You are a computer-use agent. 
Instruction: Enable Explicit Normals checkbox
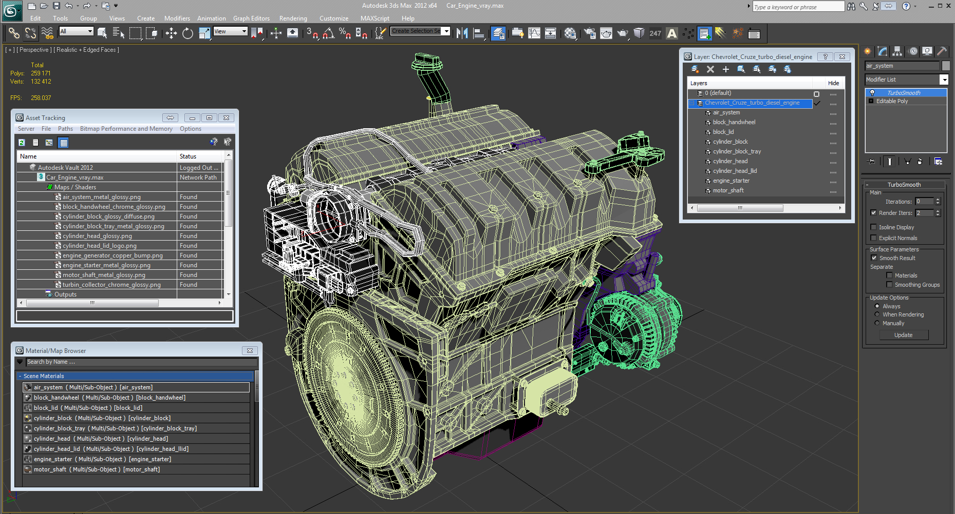pos(873,238)
